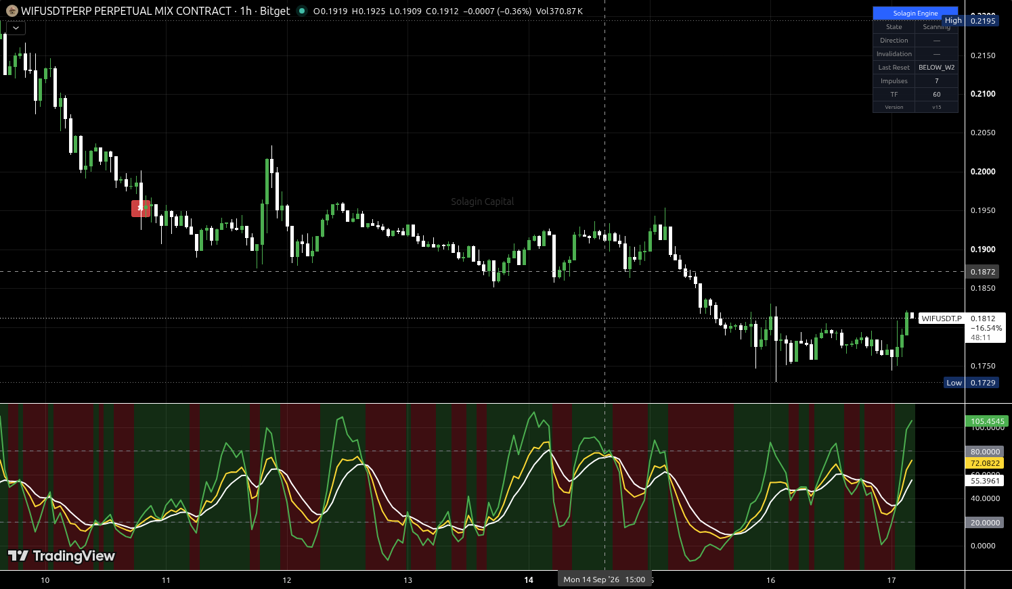The image size is (1012, 589).
Task: Select the State row label in the Solagin table
Action: [894, 27]
